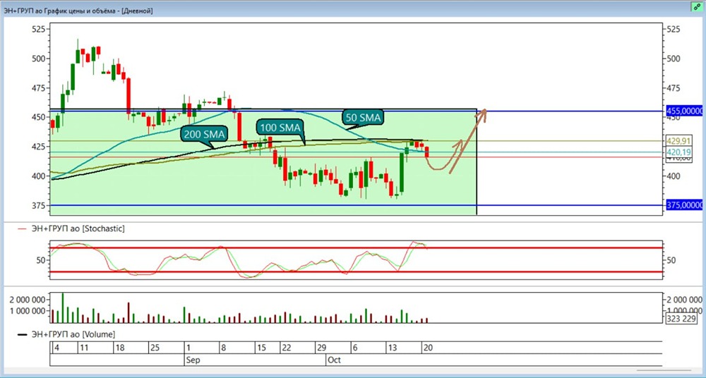Click the 525 value on left price axis
Viewport: 706px width, 378px height.
[x=39, y=29]
